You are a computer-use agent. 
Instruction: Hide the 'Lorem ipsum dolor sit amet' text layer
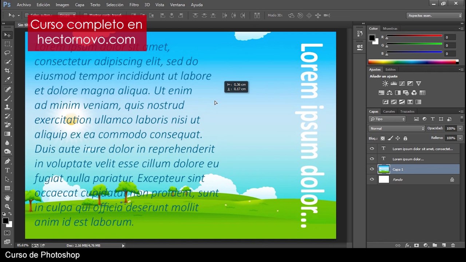coord(372,149)
